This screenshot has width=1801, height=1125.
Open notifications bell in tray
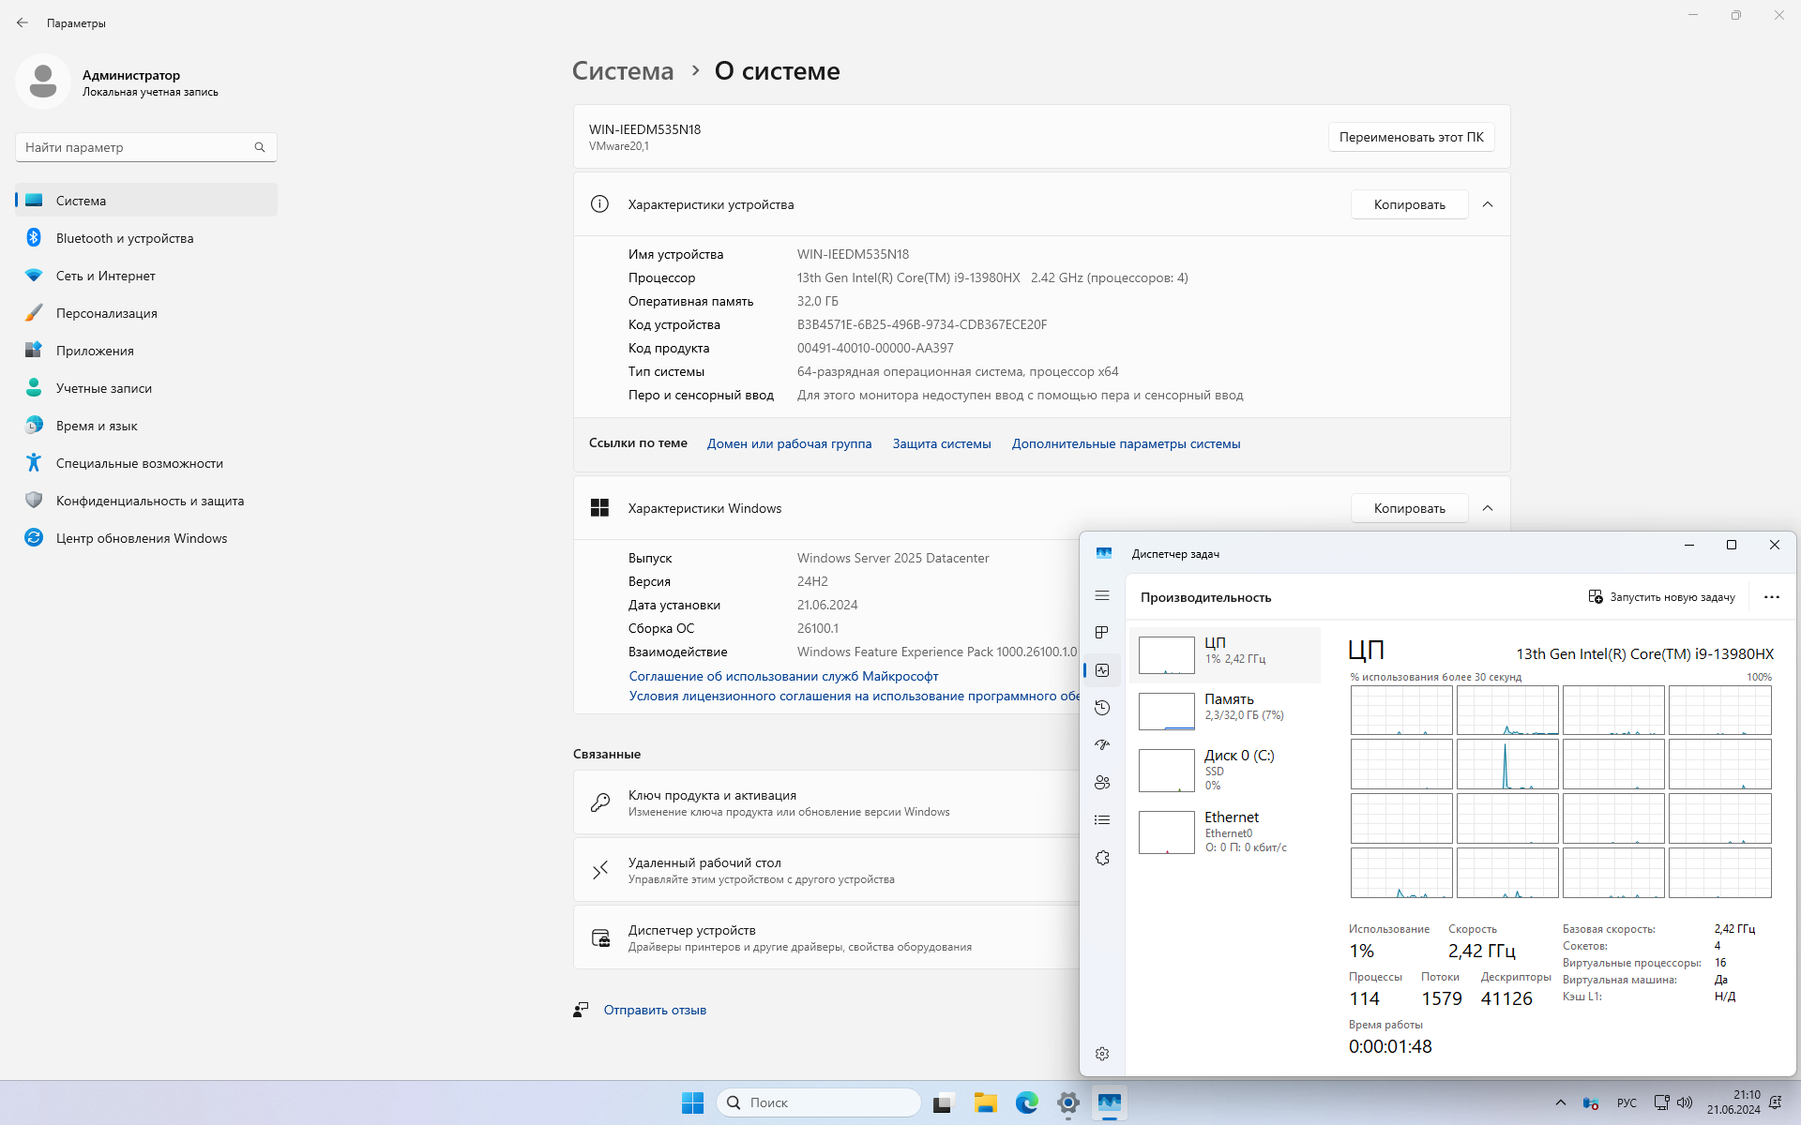point(1776,1102)
